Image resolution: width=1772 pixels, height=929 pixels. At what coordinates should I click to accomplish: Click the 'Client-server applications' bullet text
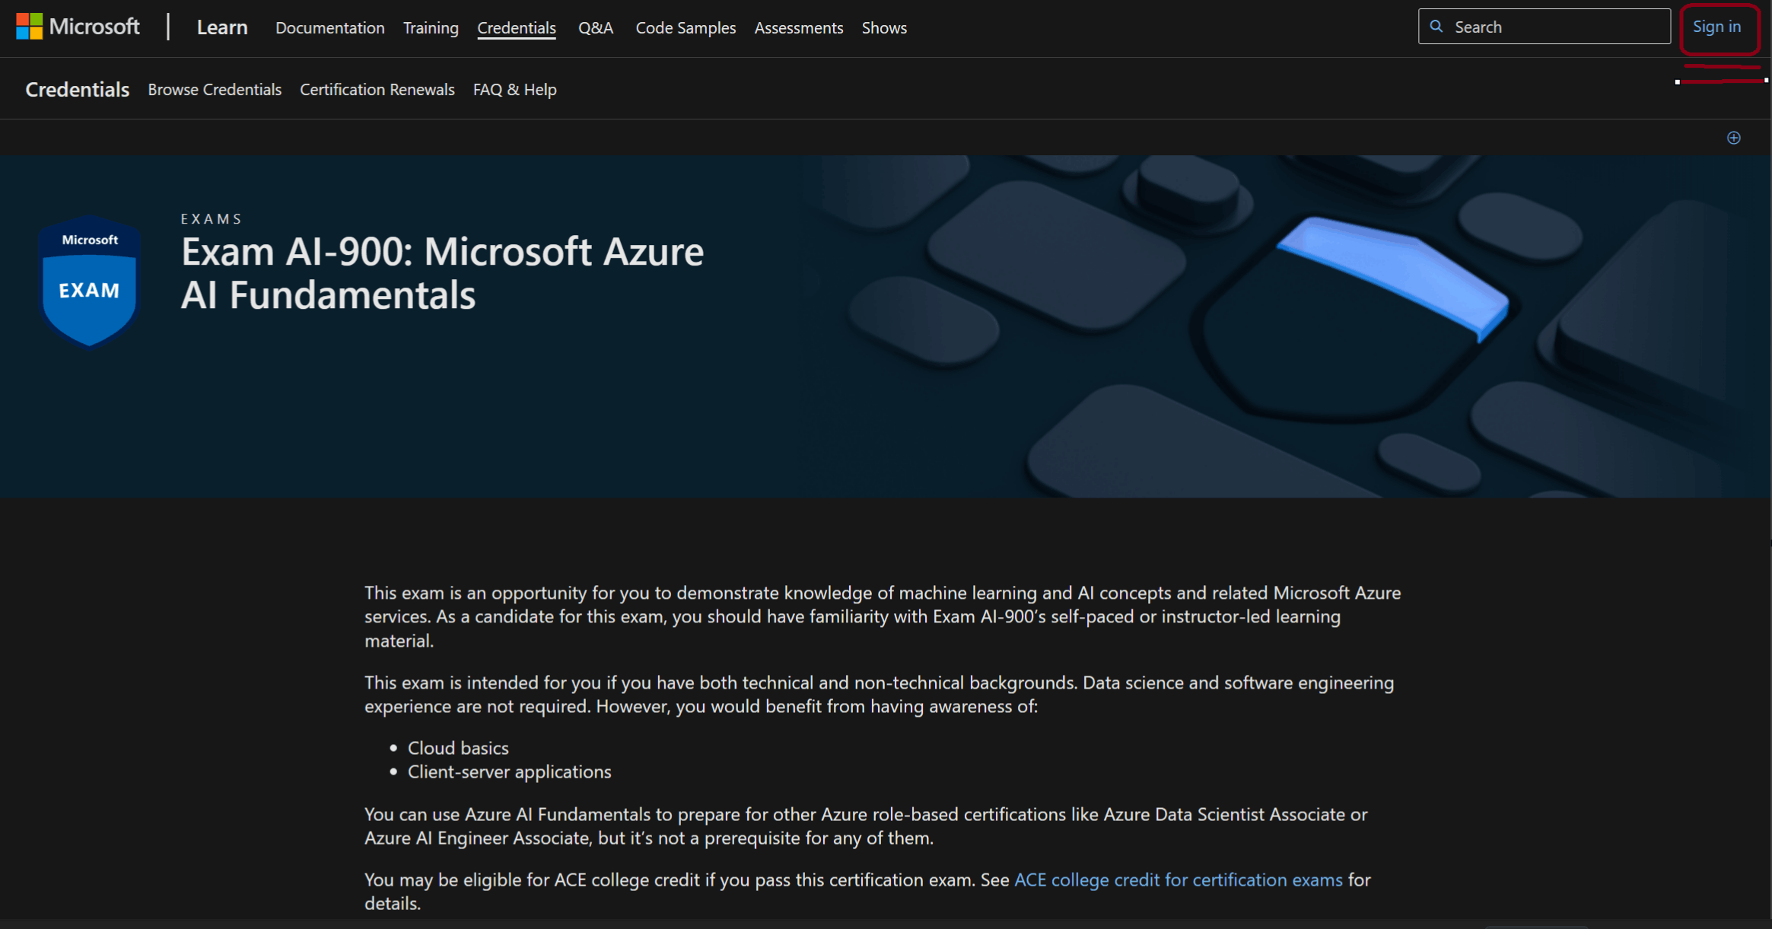[x=509, y=772]
